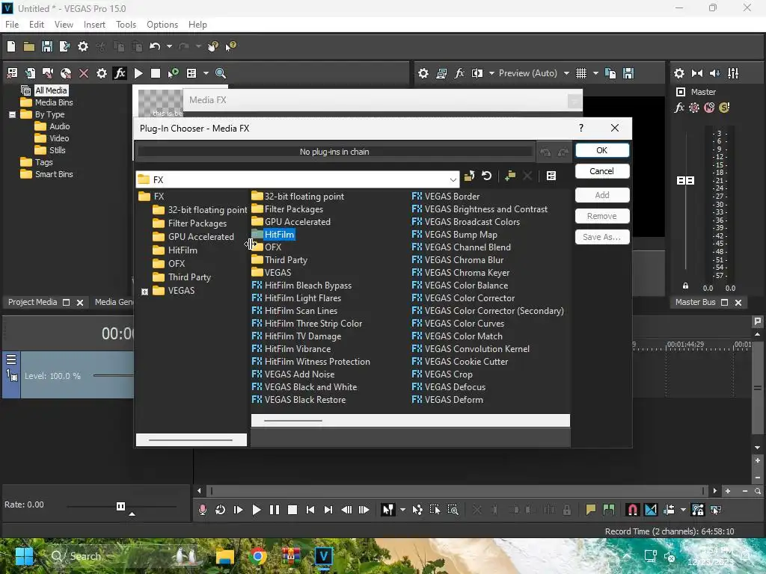Screen dimensions: 766x574
Task: Open Master Bus properties gear icon
Action: 679,73
